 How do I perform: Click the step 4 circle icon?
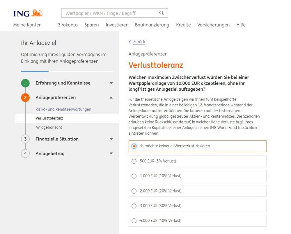pyautogui.click(x=25, y=153)
